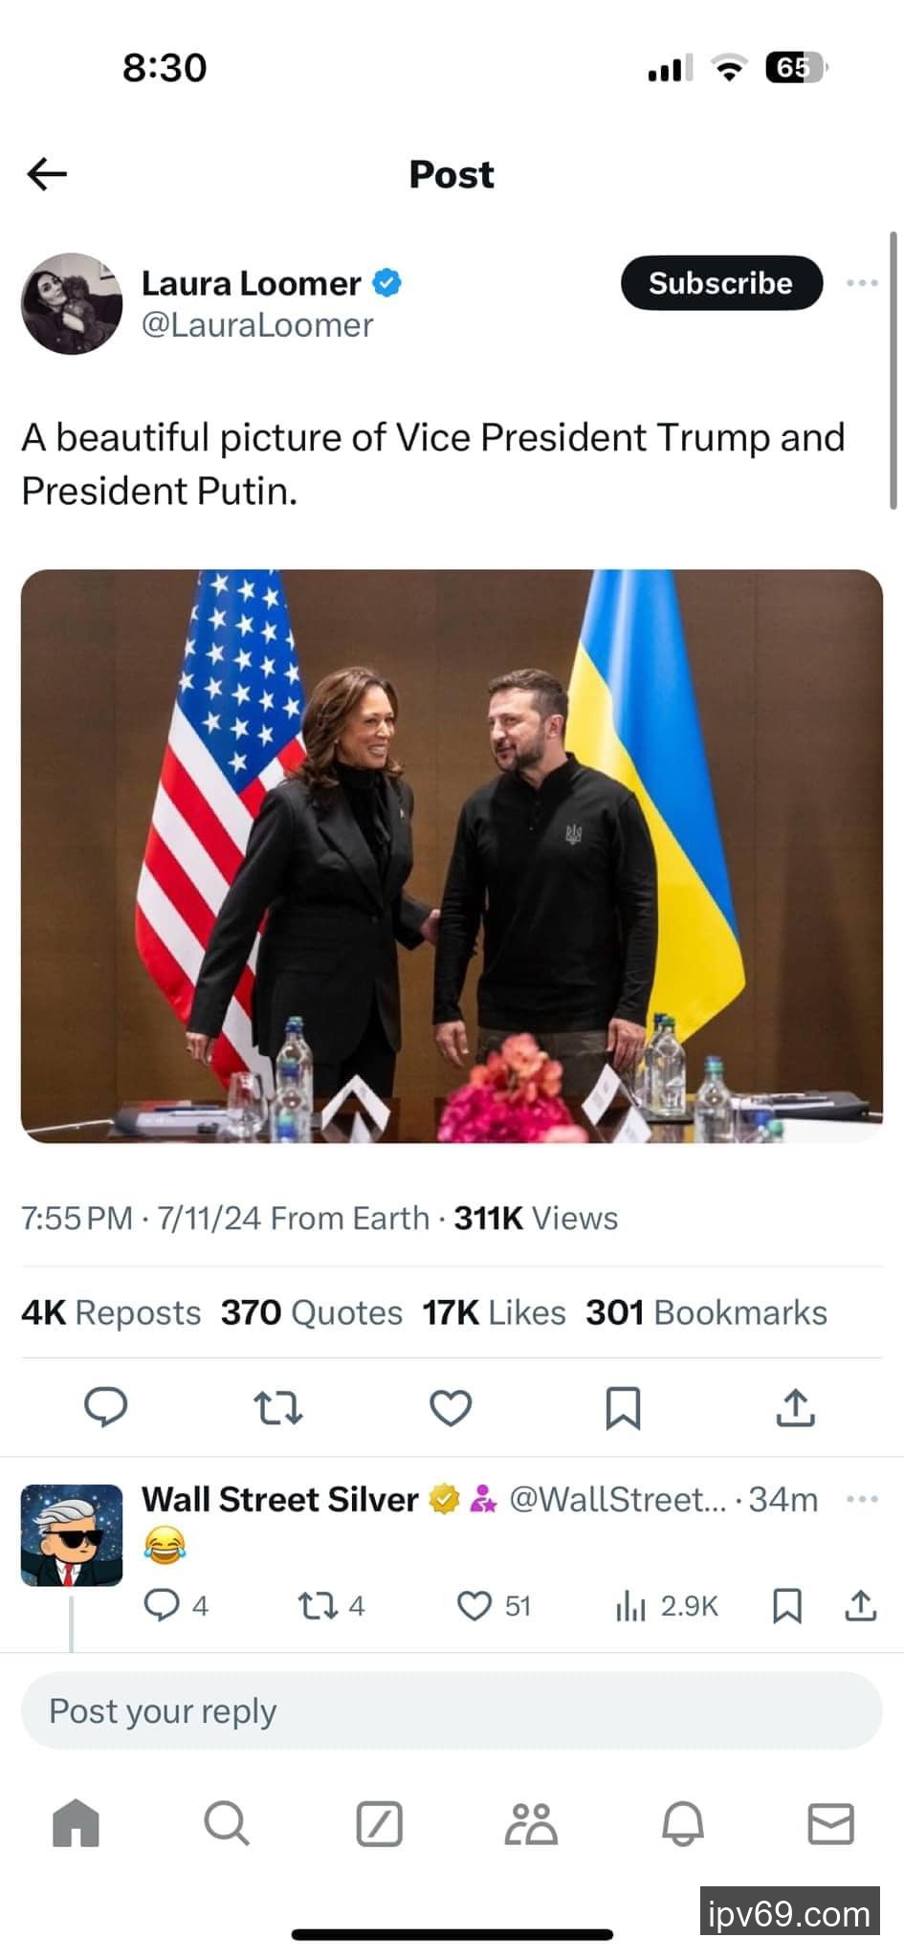The image size is (904, 1959).
Task: Reply to the main post
Action: point(105,1407)
